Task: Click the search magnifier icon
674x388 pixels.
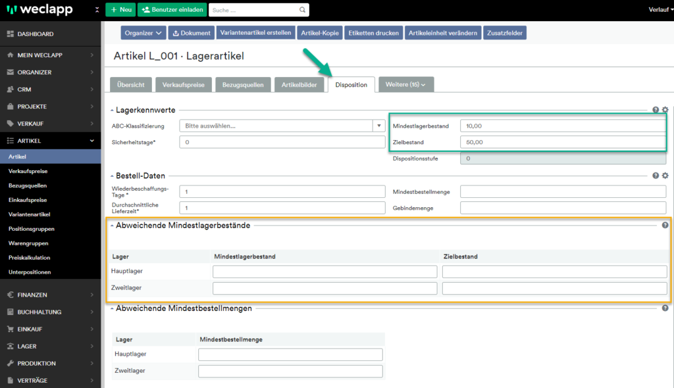Action: click(302, 10)
